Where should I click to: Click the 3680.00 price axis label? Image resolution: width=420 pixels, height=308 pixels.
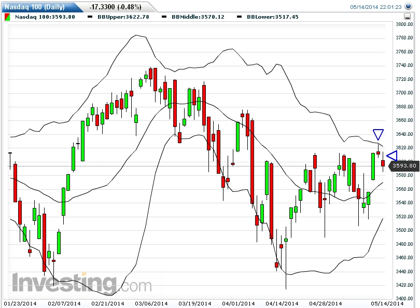tap(404, 106)
